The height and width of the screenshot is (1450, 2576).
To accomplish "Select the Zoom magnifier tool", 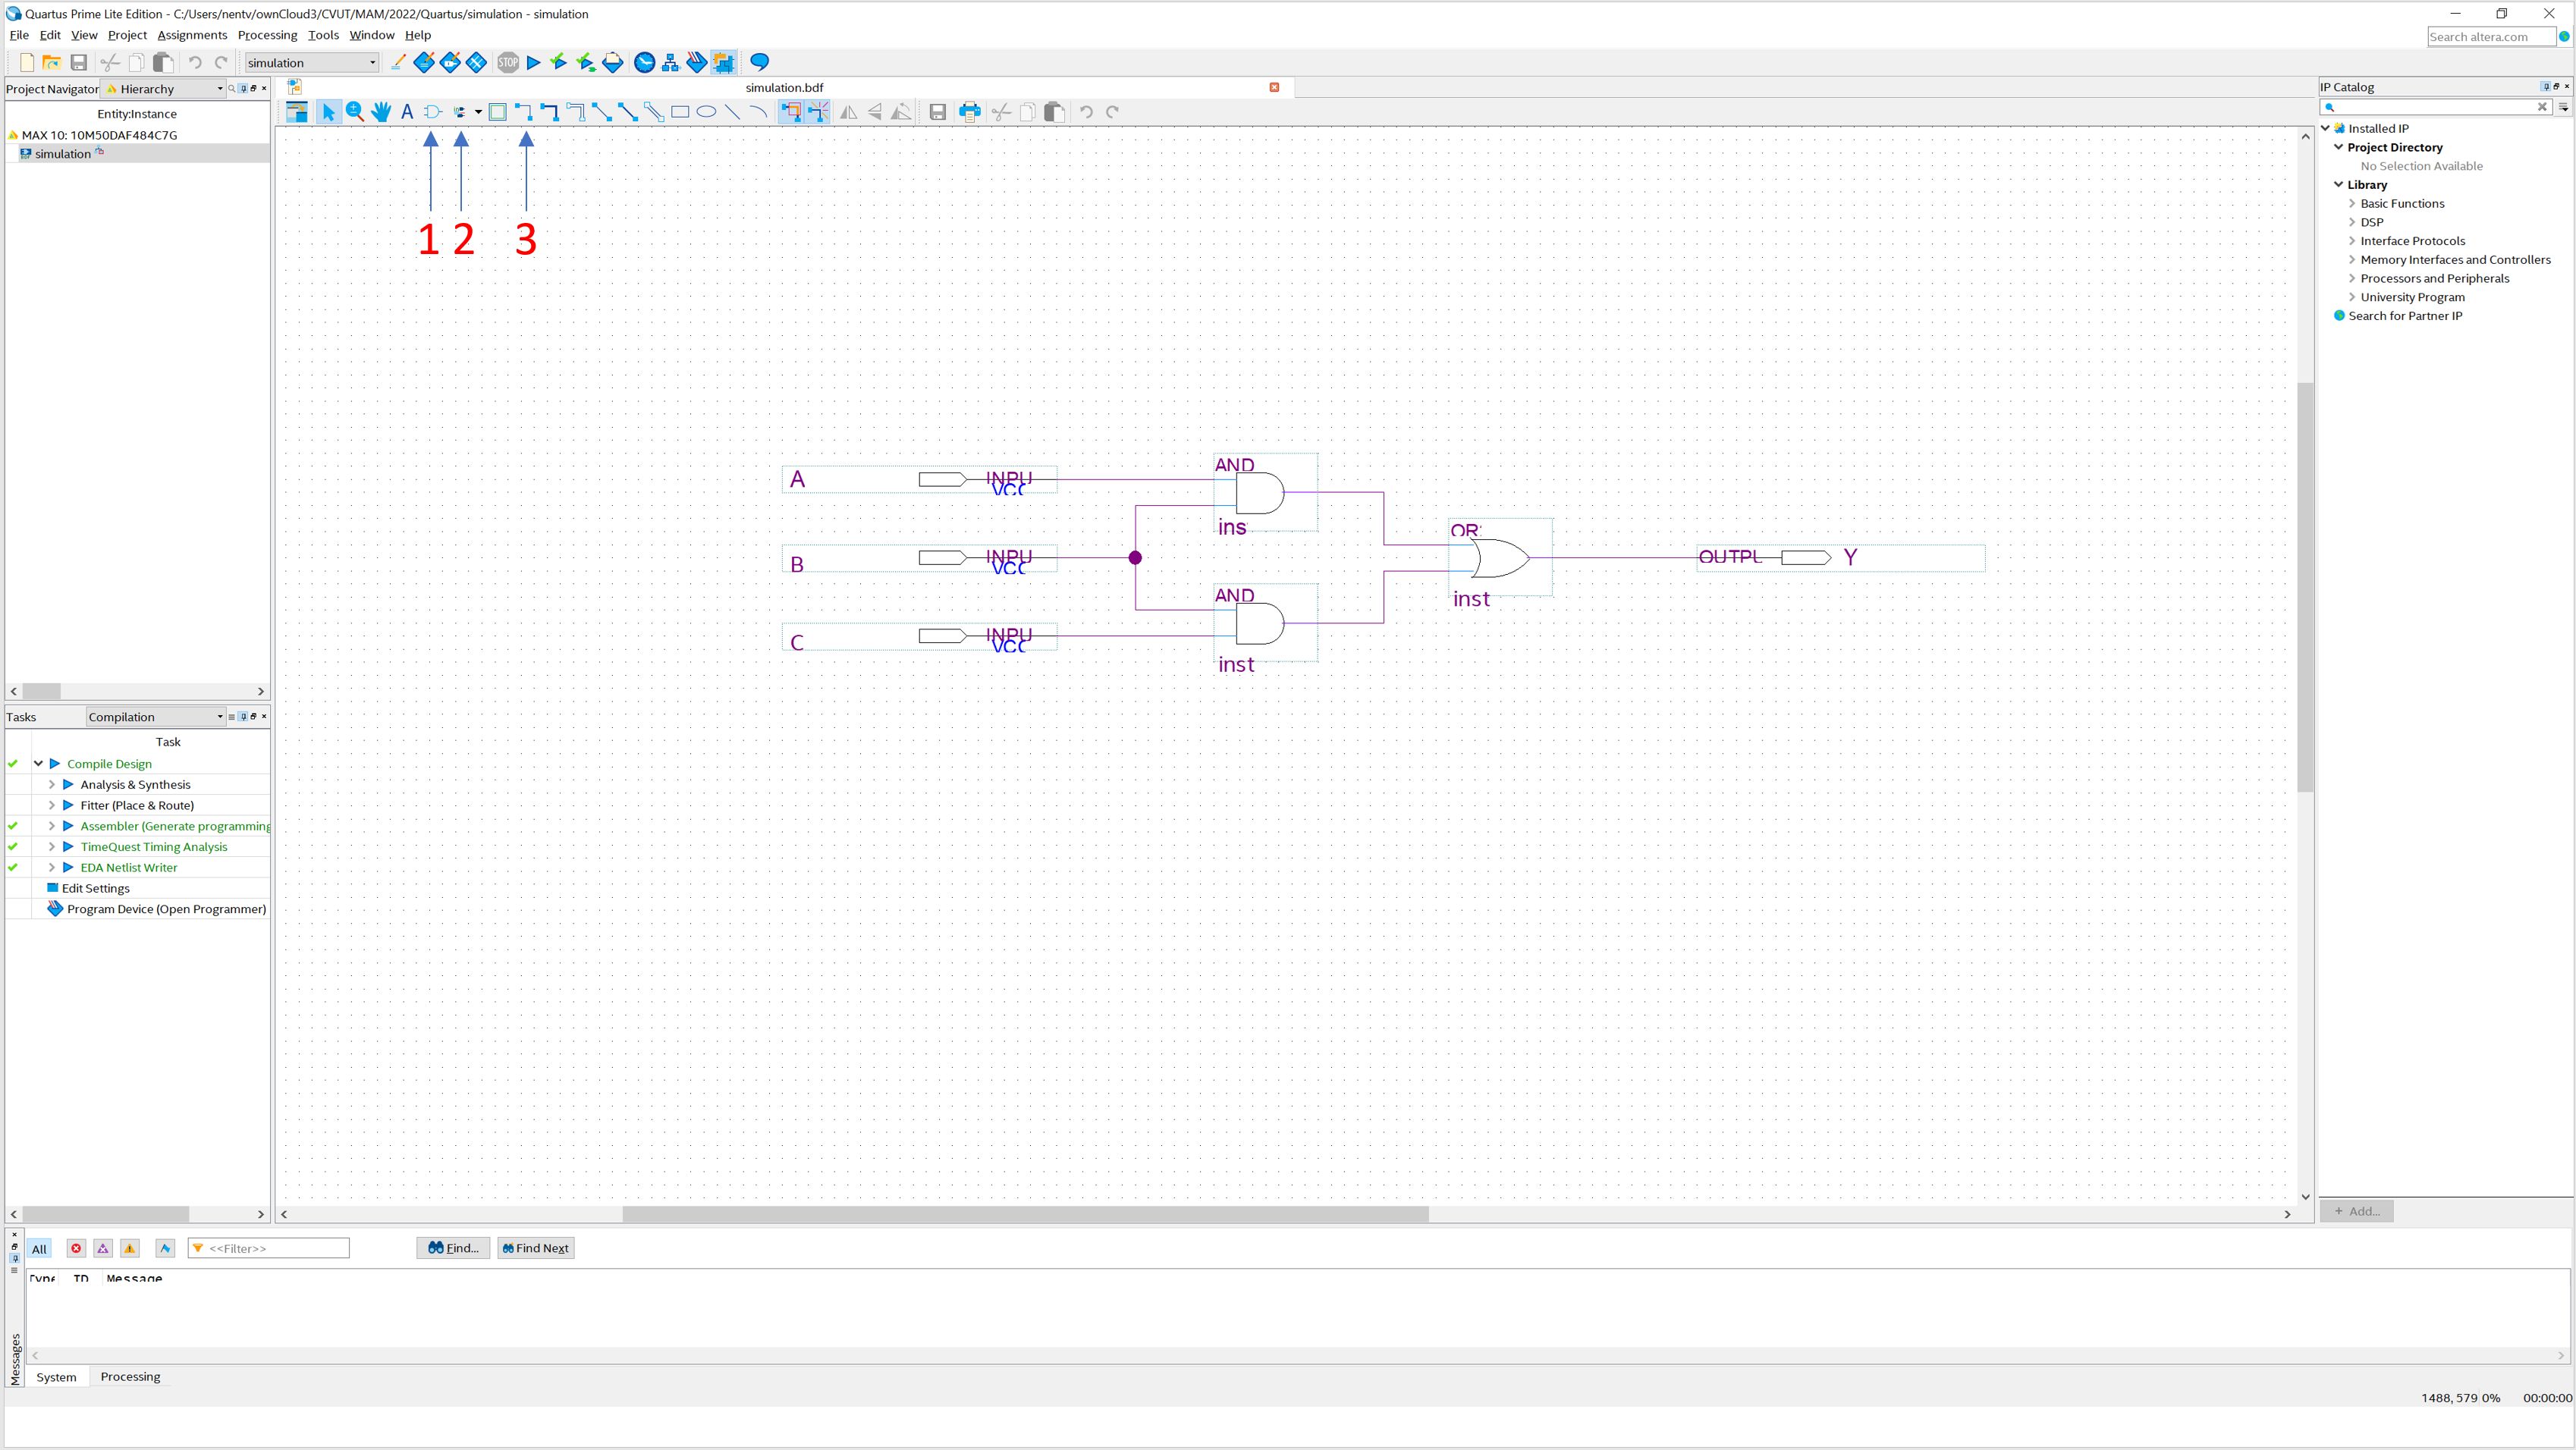I will [x=355, y=112].
